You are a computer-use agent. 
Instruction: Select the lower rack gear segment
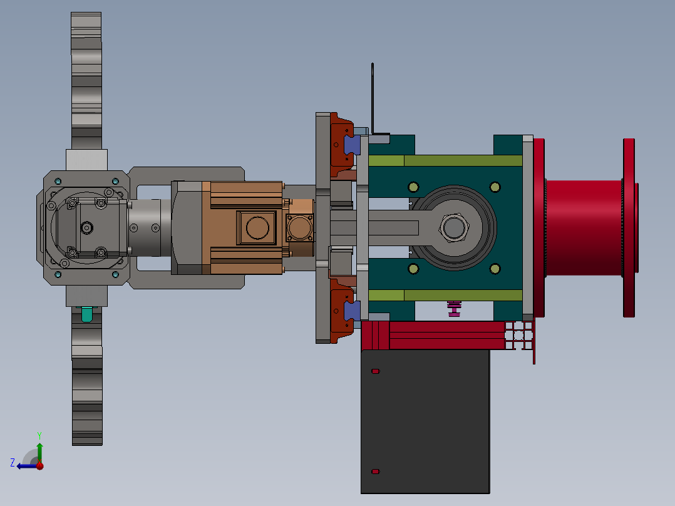click(88, 376)
